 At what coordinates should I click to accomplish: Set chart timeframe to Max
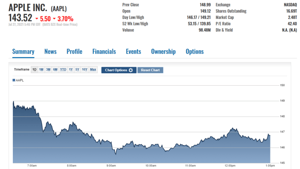click(x=93, y=69)
